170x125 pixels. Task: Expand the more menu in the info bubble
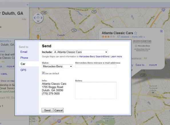pyautogui.click(x=153, y=65)
